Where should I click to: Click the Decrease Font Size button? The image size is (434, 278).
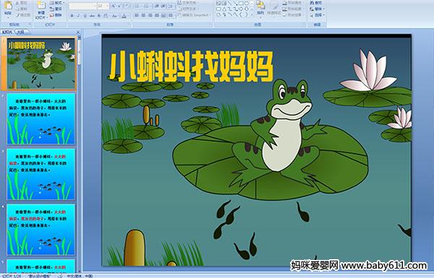pos(119,6)
